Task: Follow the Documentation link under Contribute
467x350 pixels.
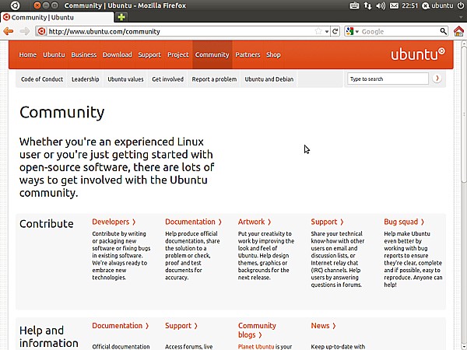Action: click(193, 222)
